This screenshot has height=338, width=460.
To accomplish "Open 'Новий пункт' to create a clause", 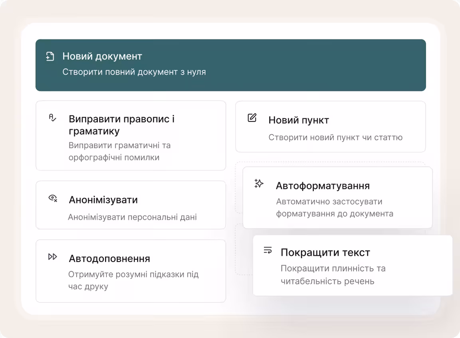I will pos(331,126).
